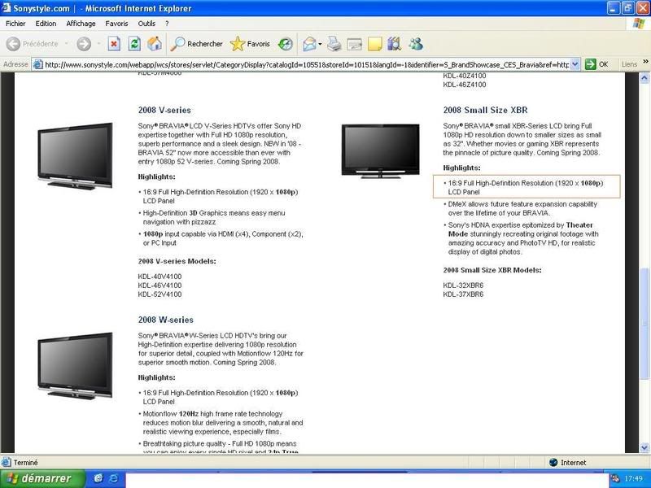Click the forward navigation arrow
Viewport: 651px width, 488px height.
click(x=84, y=44)
